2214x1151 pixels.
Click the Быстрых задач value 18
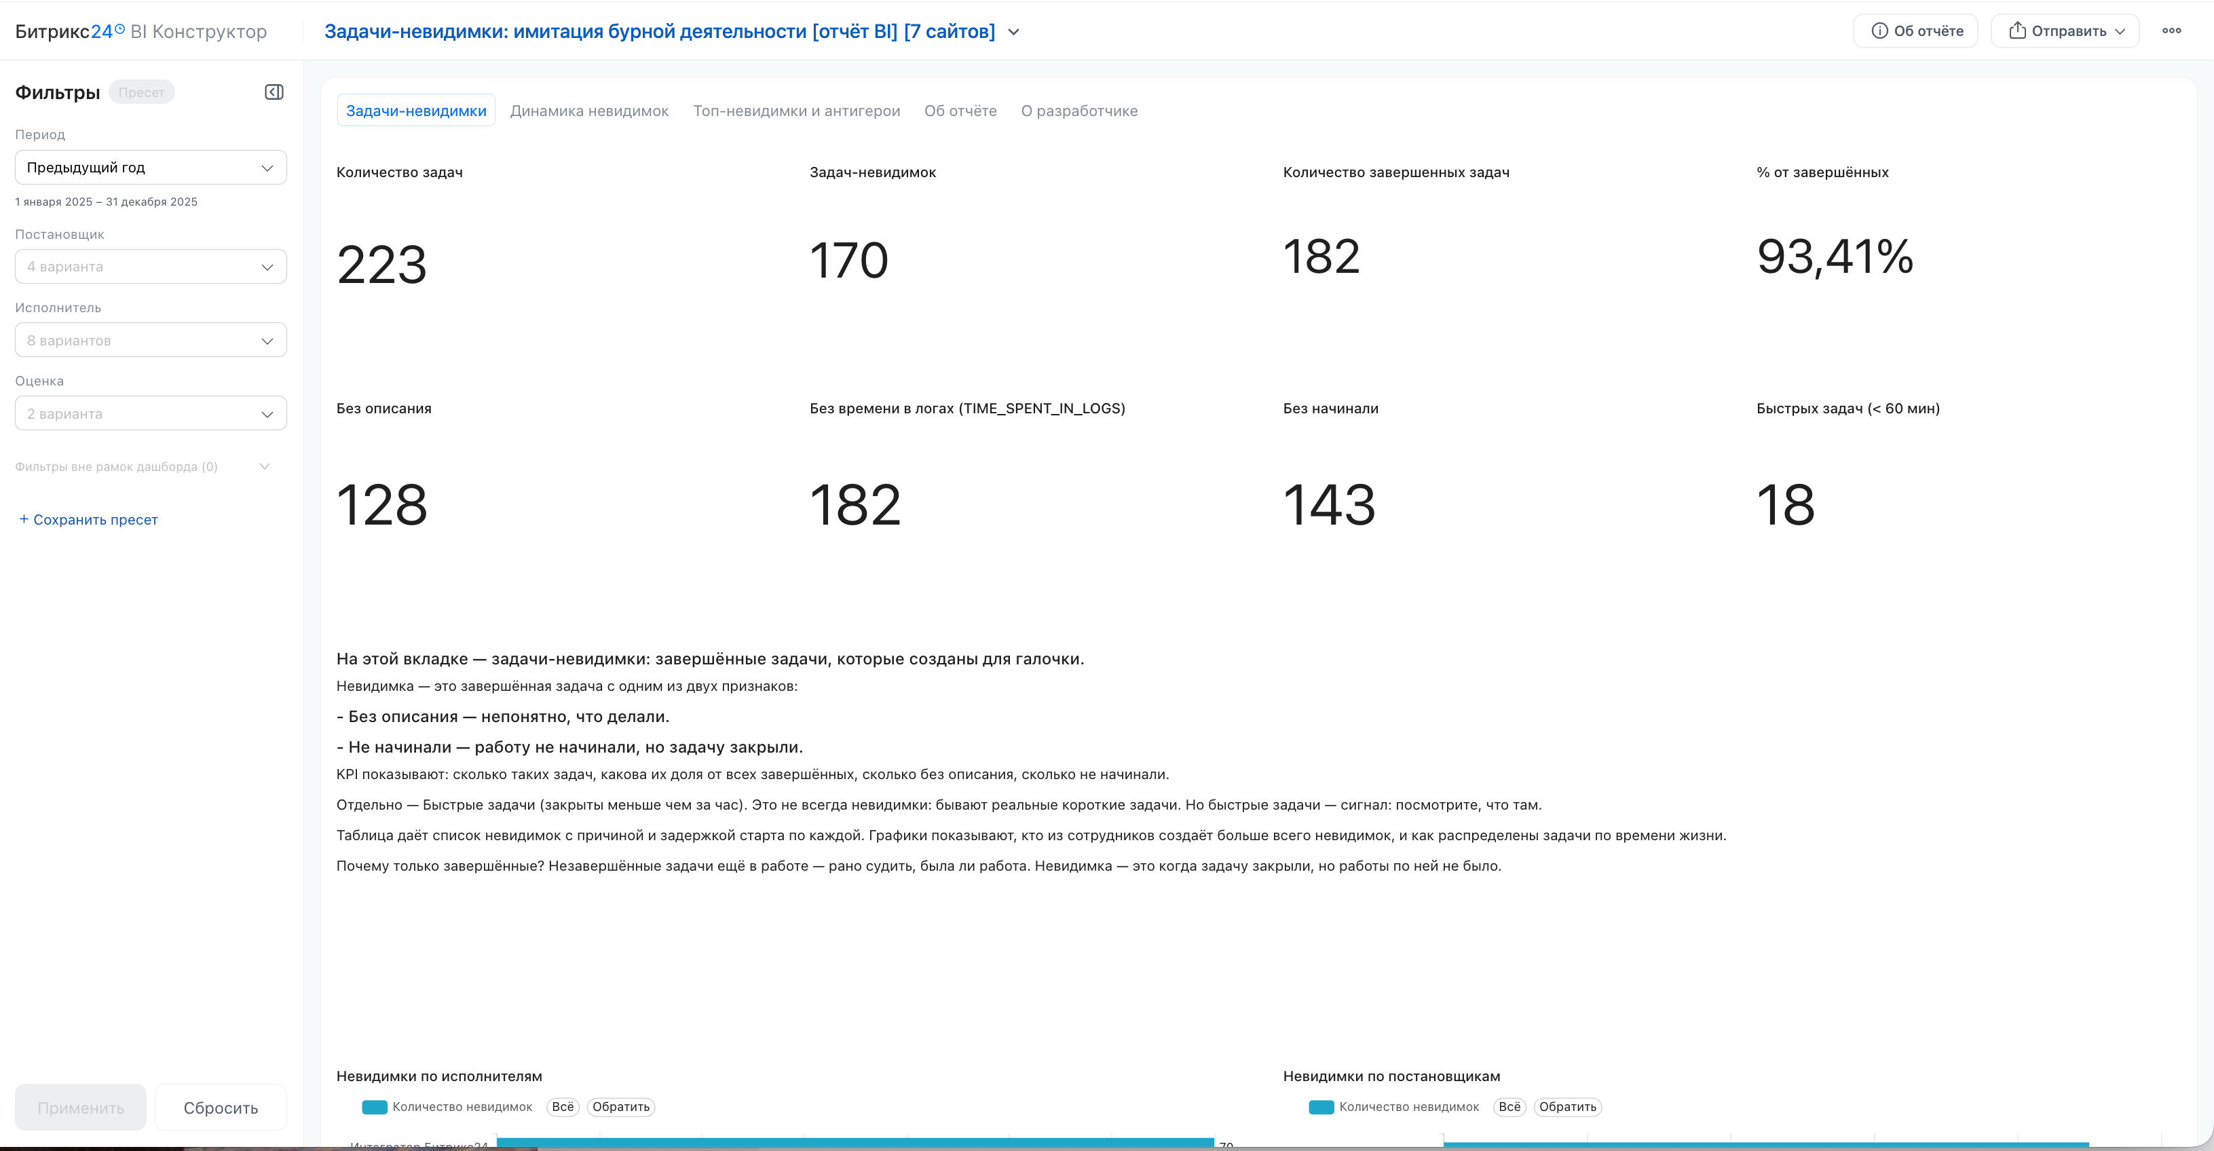[x=1786, y=505]
